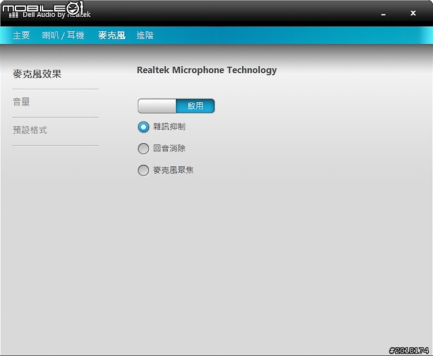433x356 pixels.
Task: Select the 雜訊抑制 radio button
Action: 143,127
